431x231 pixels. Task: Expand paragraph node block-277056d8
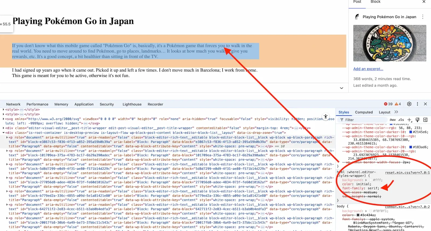[x=7, y=178]
